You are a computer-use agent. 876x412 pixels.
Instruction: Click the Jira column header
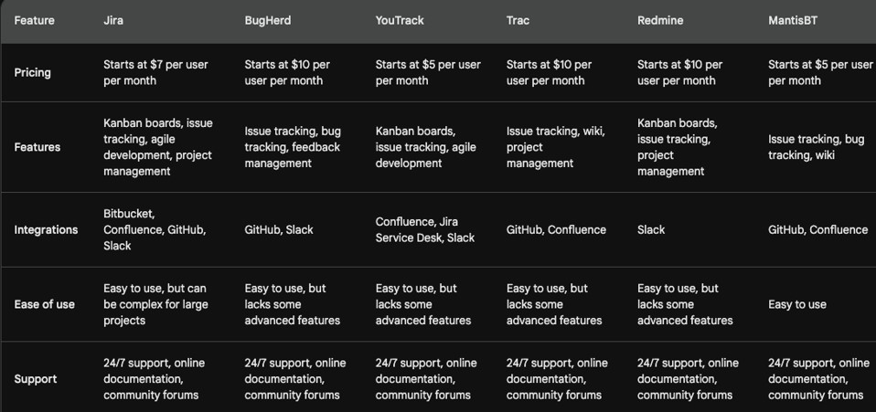[x=113, y=21]
